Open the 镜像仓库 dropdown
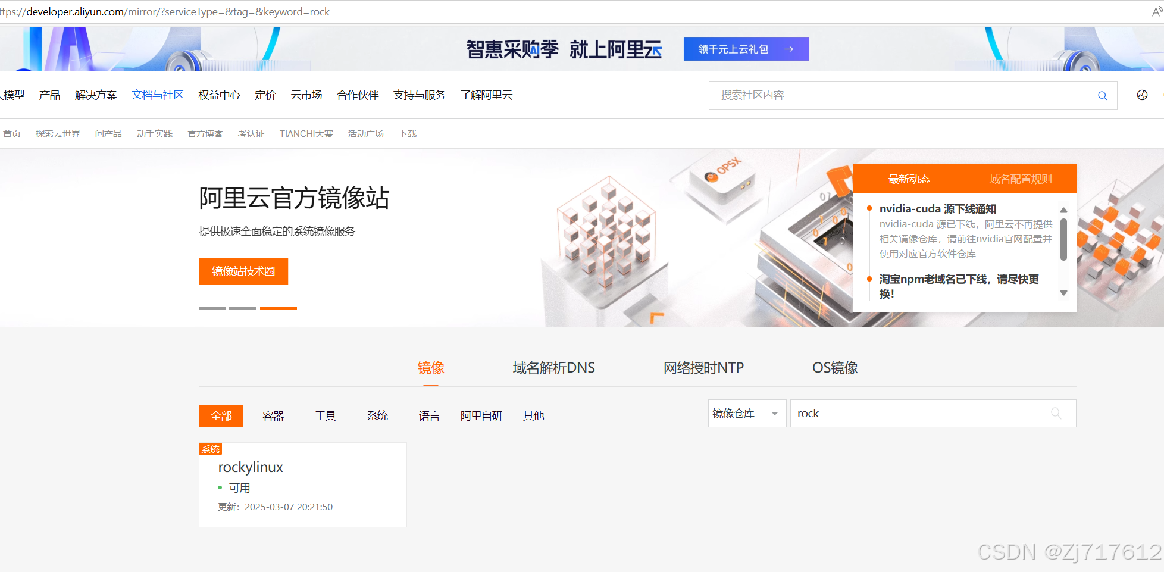The width and height of the screenshot is (1164, 572). (x=747, y=413)
